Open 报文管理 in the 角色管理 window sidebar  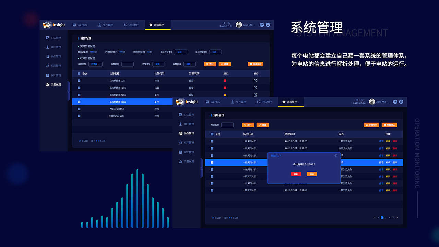pyautogui.click(x=187, y=152)
